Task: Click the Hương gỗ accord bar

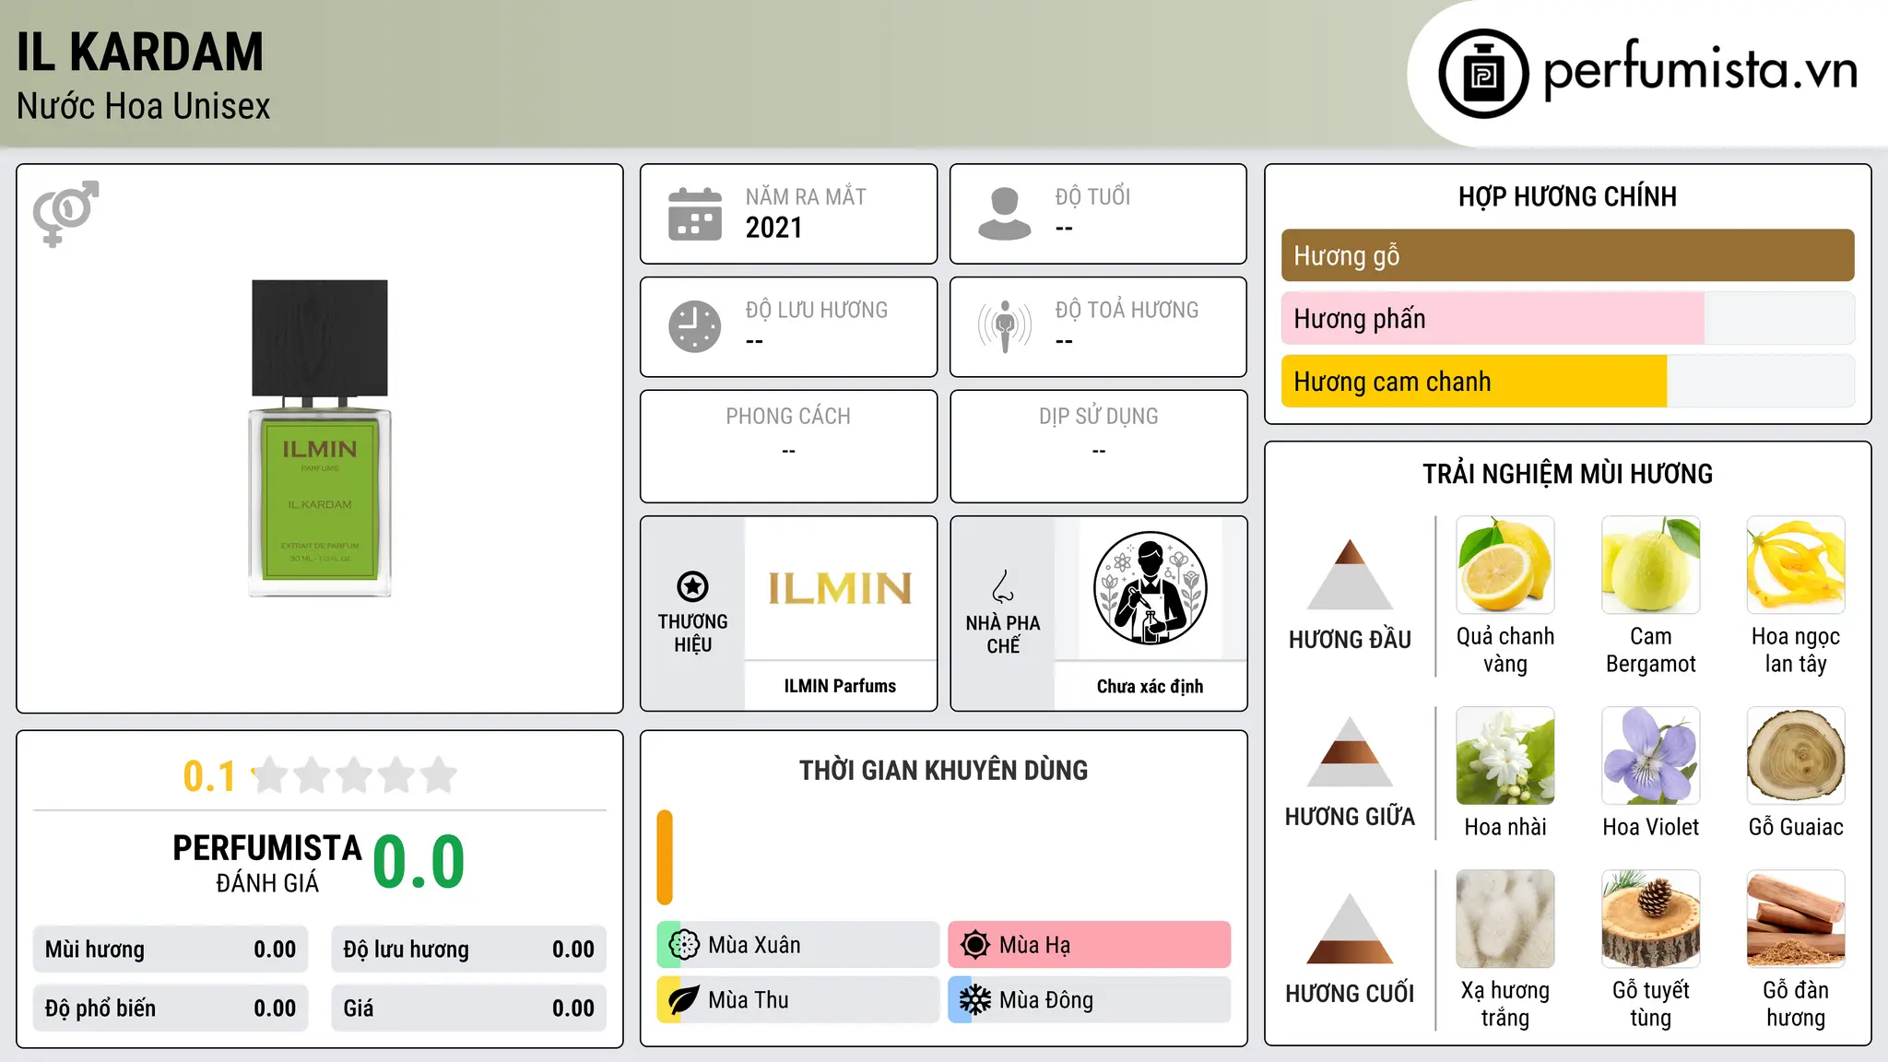Action: click(1567, 255)
